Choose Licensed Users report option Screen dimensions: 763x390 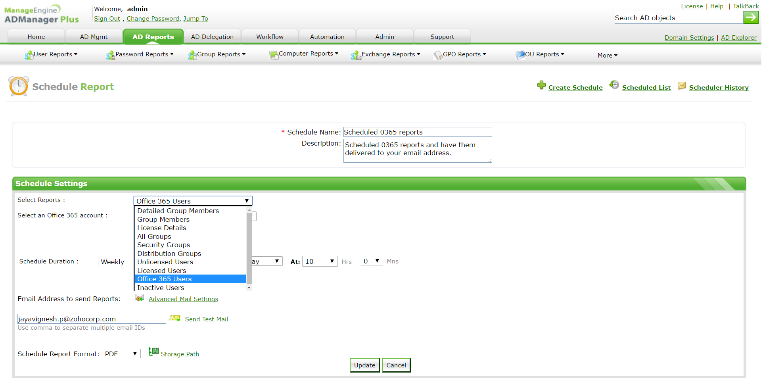(x=190, y=271)
